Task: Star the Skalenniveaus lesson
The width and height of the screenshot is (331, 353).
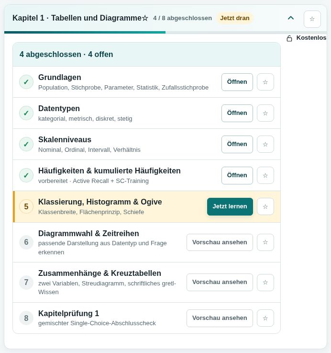Action: coord(265,144)
